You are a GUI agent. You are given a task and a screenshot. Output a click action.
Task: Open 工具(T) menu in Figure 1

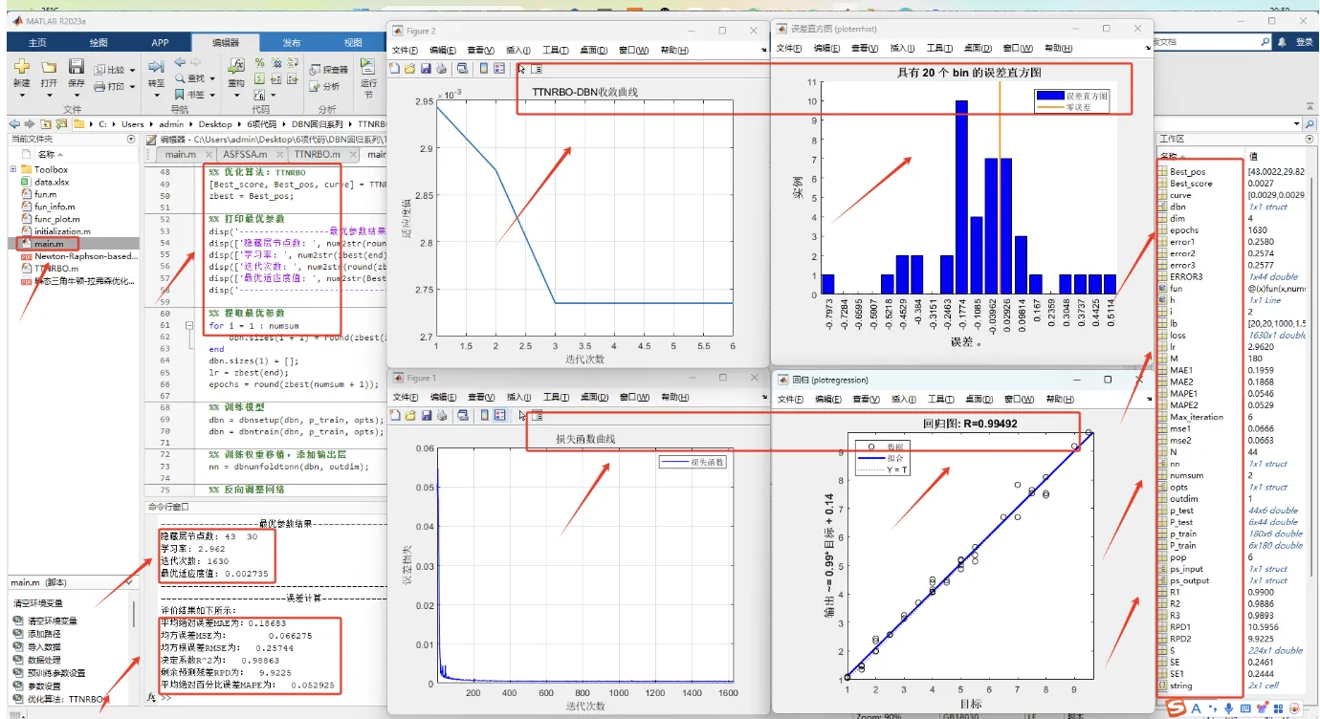click(x=556, y=396)
